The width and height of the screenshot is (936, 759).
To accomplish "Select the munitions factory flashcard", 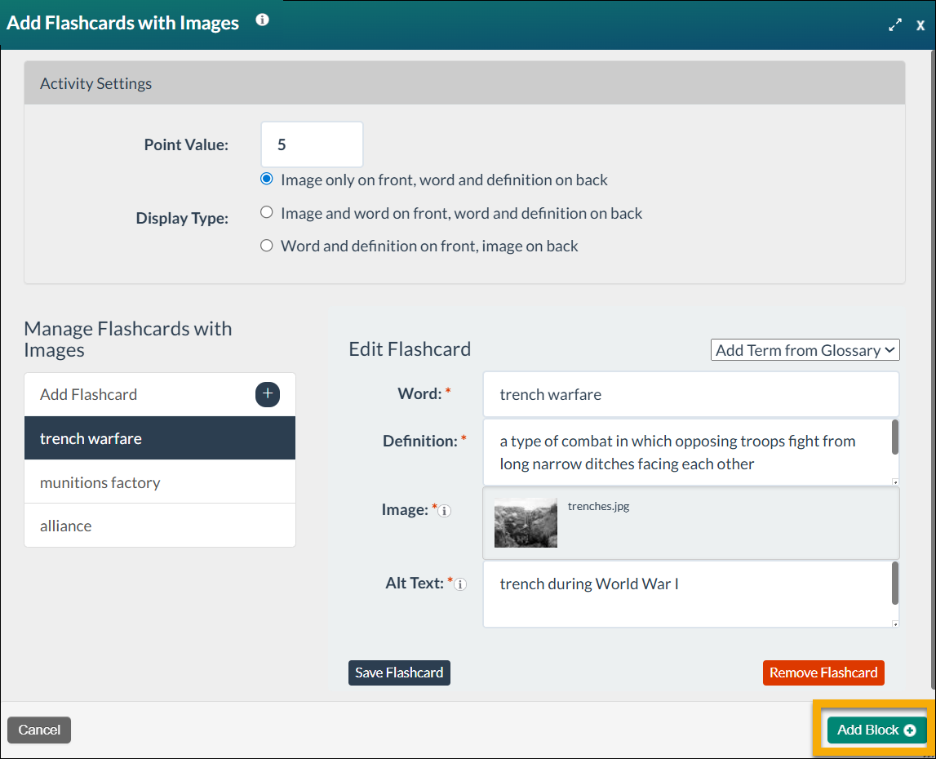I will 160,482.
